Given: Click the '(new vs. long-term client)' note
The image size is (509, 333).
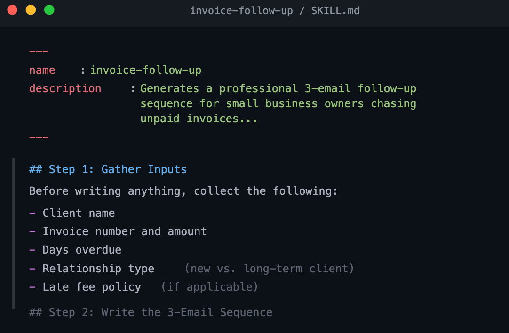Looking at the screenshot, I should [x=269, y=269].
